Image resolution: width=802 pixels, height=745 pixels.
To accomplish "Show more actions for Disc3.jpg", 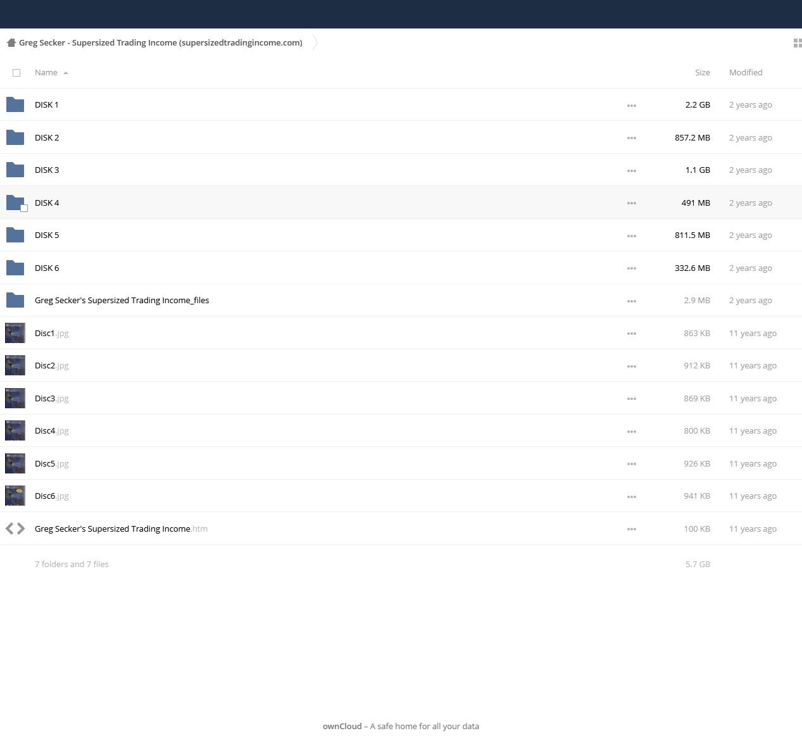I will coord(632,399).
